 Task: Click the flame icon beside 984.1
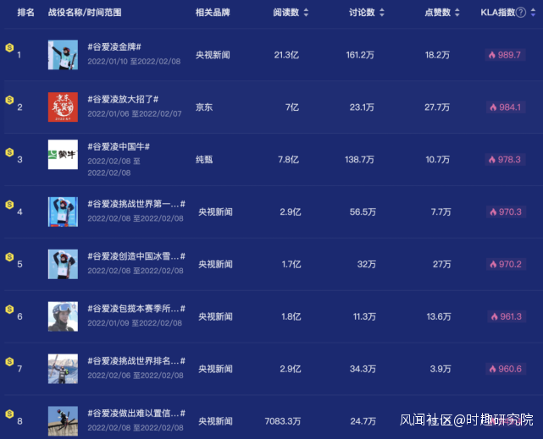(x=493, y=107)
